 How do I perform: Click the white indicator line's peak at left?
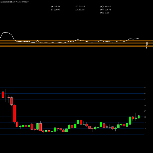point(6,33)
